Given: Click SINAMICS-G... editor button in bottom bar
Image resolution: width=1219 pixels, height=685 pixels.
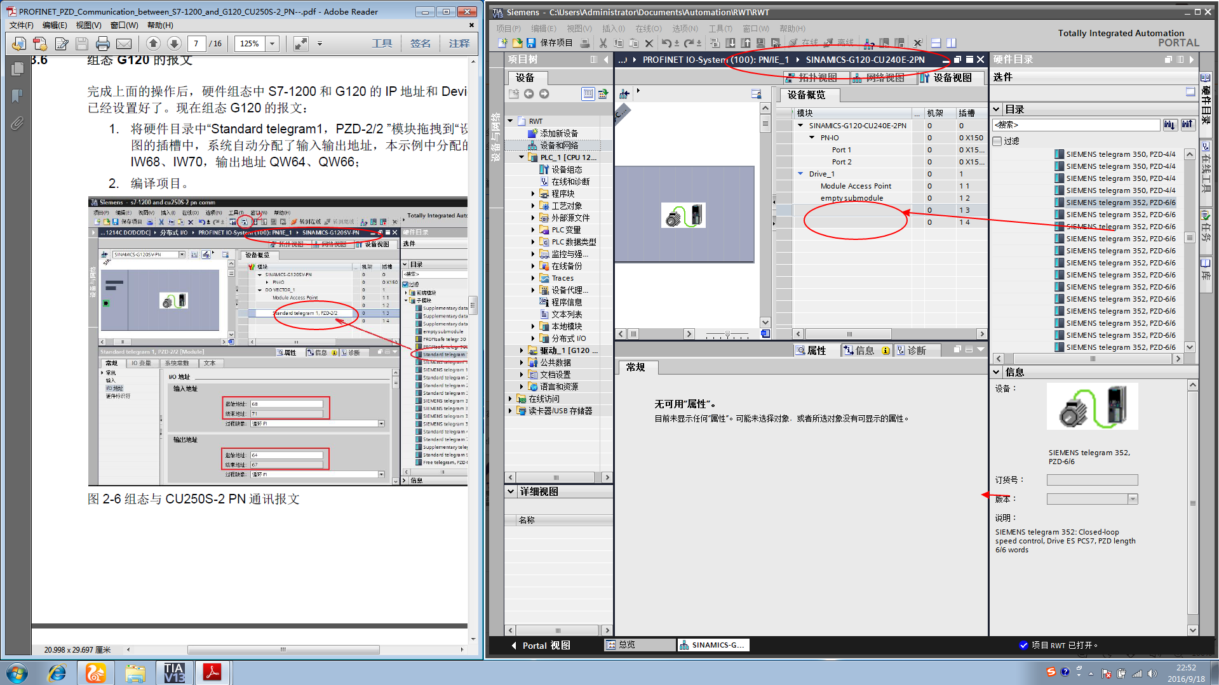Looking at the screenshot, I should pyautogui.click(x=713, y=645).
